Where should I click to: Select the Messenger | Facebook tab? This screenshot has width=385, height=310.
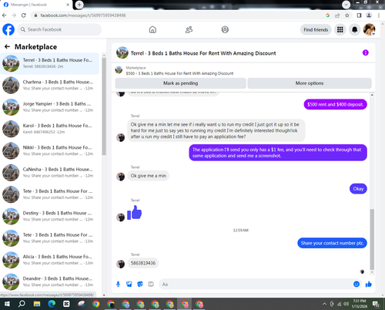click(36, 5)
